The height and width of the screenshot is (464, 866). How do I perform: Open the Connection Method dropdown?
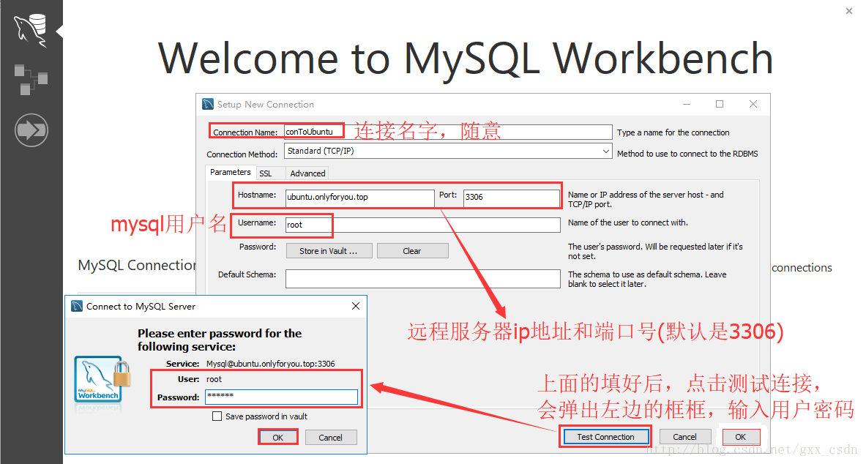[448, 151]
